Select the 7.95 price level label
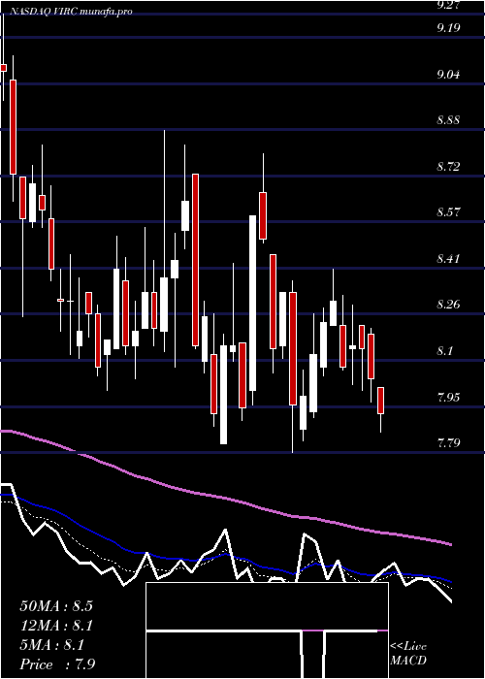 (x=448, y=397)
